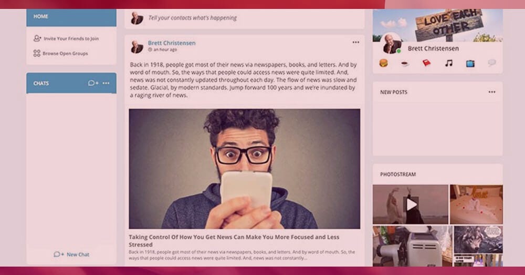Click the coffee cup icon in profile card
This screenshot has height=275, width=525.
coord(405,64)
